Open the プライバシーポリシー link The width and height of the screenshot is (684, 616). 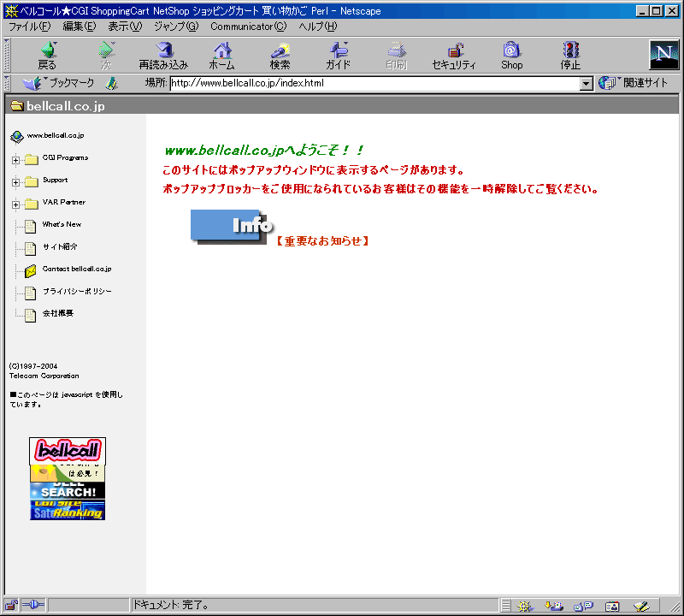coord(77,291)
